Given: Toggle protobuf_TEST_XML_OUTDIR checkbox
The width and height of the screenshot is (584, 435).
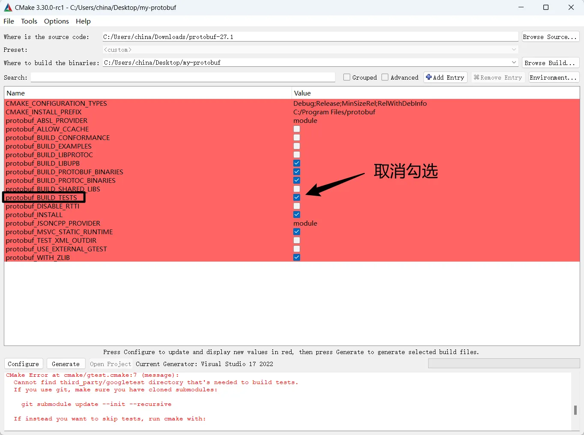Looking at the screenshot, I should [297, 240].
